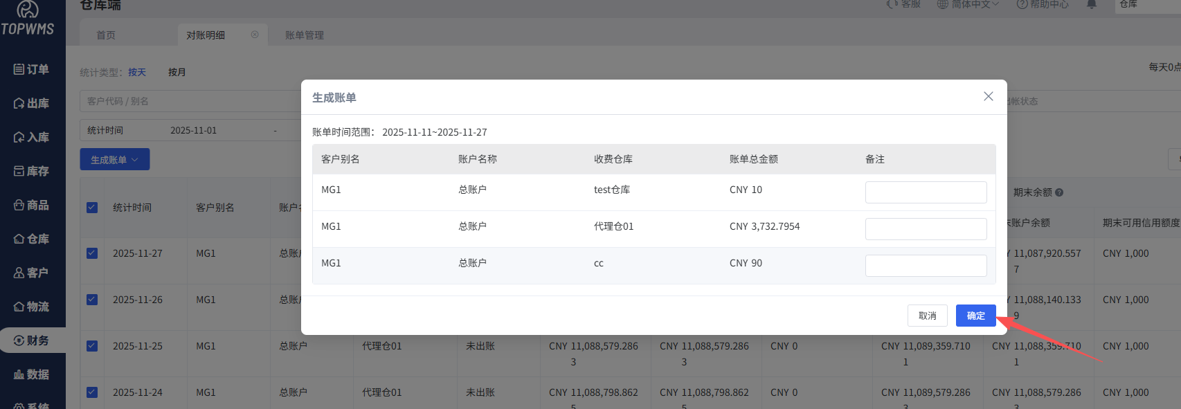Viewport: 1181px width, 409px height.
Task: Go to the 入库 (Inbound) sidebar section
Action: (32, 137)
